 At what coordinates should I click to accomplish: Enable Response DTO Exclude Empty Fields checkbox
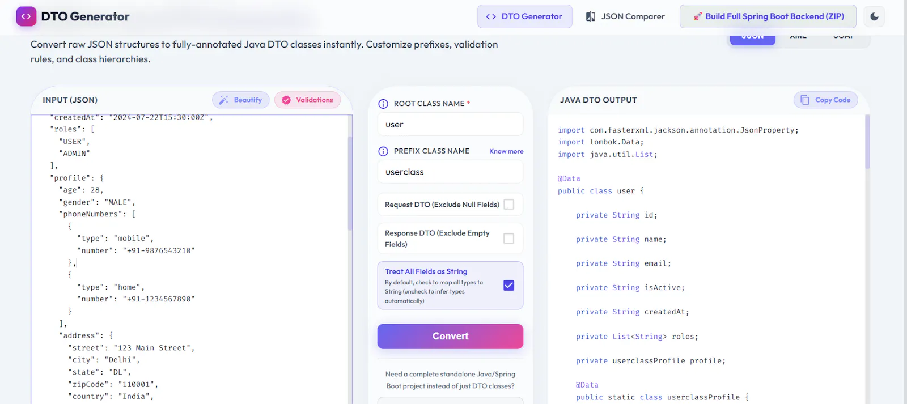click(509, 239)
